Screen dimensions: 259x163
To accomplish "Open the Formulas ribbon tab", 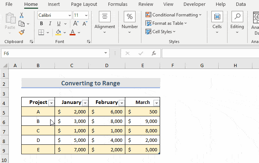I will (118, 4).
